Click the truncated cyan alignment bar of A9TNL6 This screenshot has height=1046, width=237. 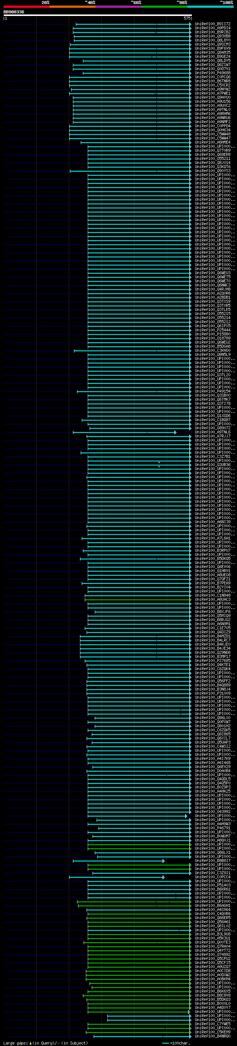pyautogui.click(x=124, y=432)
